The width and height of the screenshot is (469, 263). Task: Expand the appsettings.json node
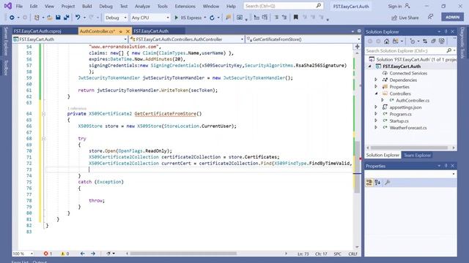pyautogui.click(x=376, y=107)
